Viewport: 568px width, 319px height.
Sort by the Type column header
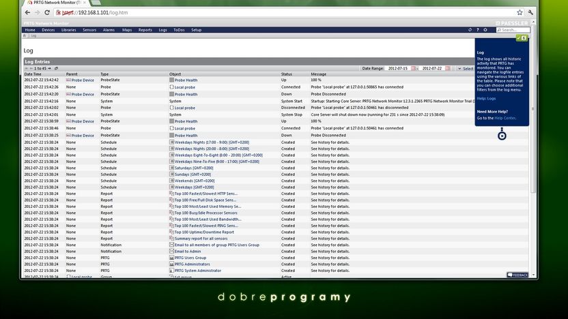[x=104, y=74]
